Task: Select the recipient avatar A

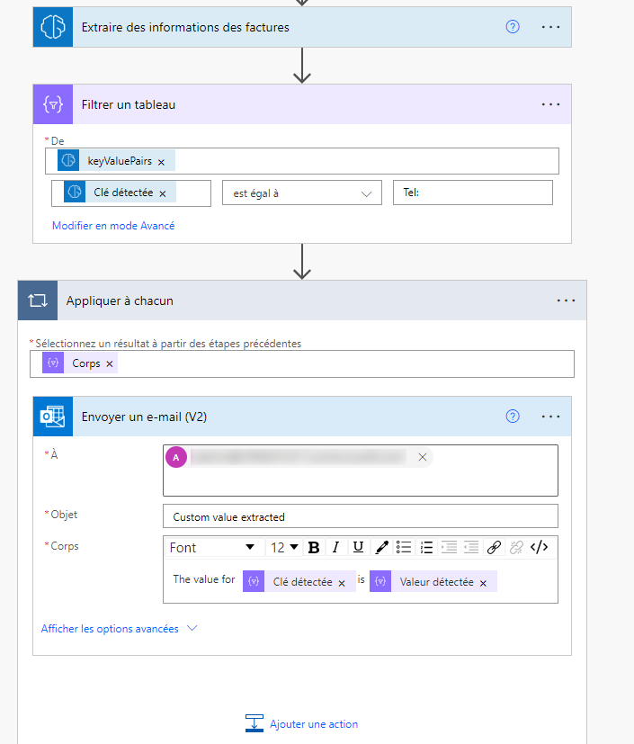Action: [176, 457]
